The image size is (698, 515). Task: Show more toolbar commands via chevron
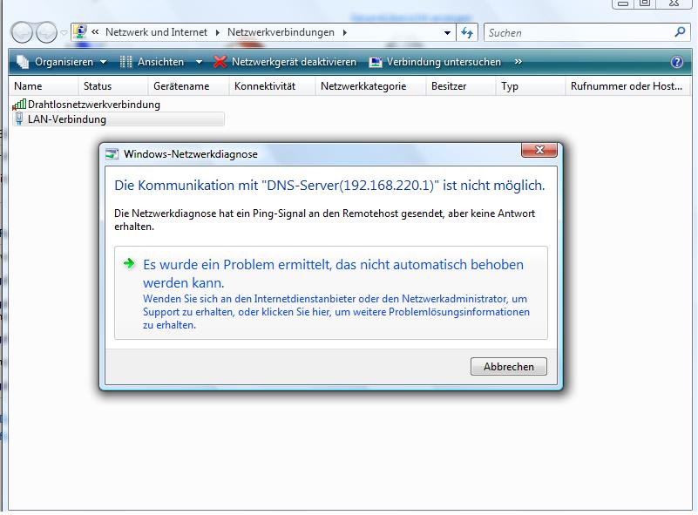click(518, 62)
